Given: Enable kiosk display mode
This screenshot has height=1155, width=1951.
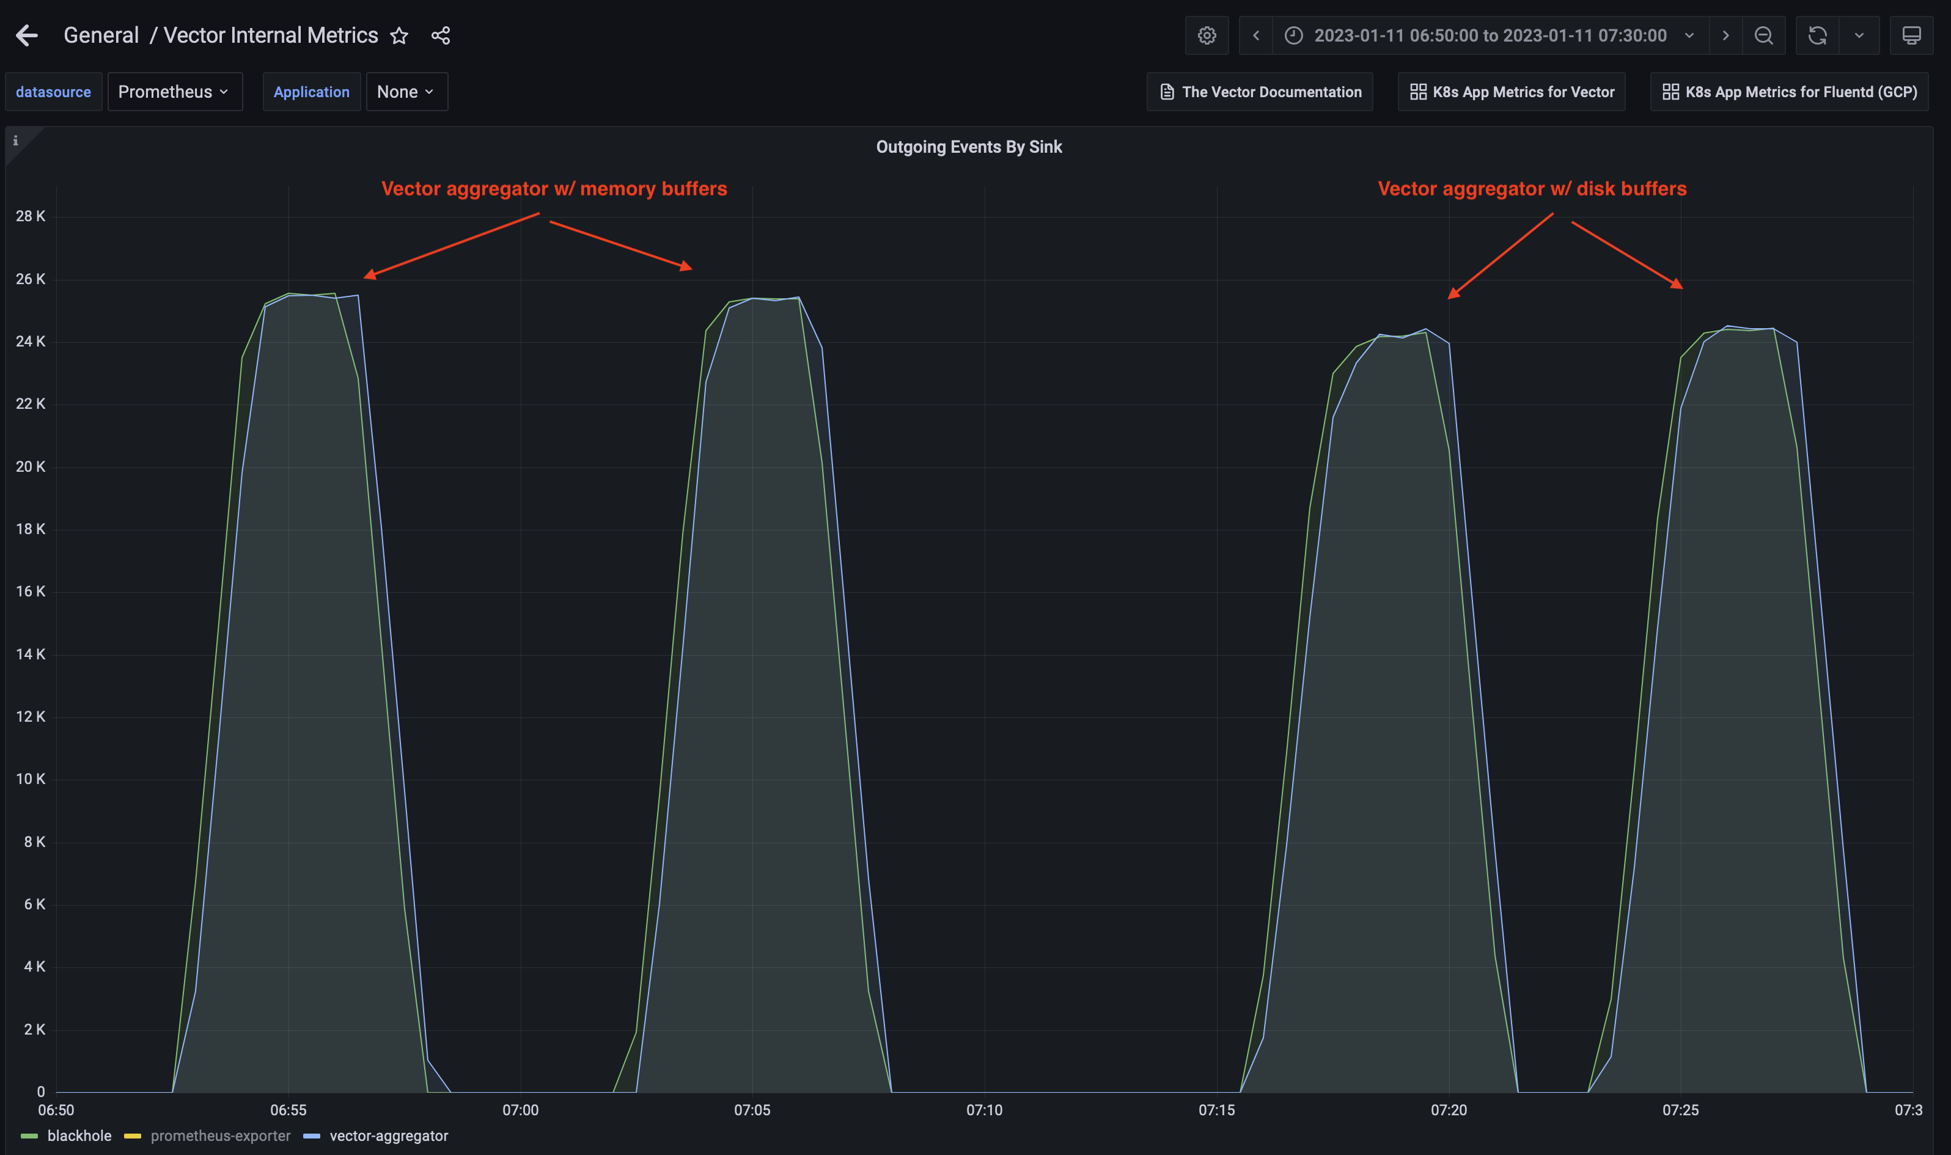Looking at the screenshot, I should (x=1911, y=35).
